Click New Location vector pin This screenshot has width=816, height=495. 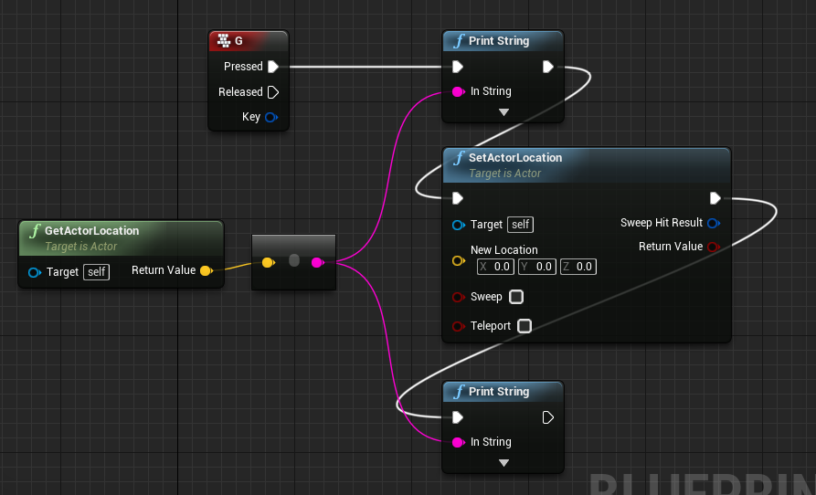point(459,260)
